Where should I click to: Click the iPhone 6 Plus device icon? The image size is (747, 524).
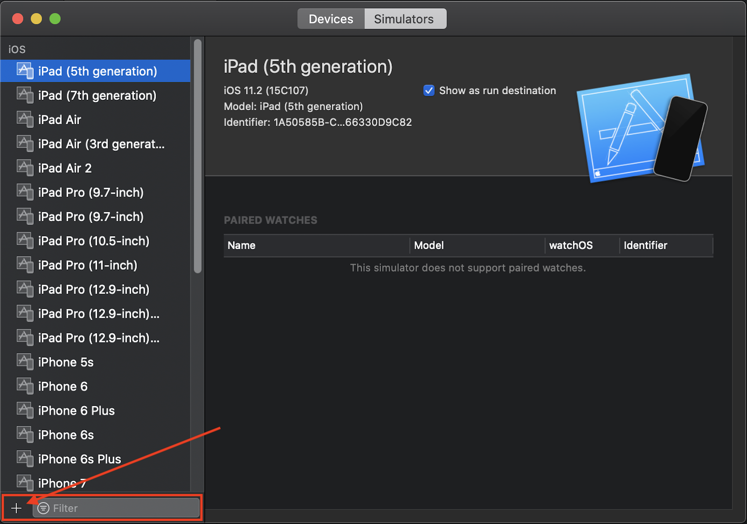tap(25, 410)
